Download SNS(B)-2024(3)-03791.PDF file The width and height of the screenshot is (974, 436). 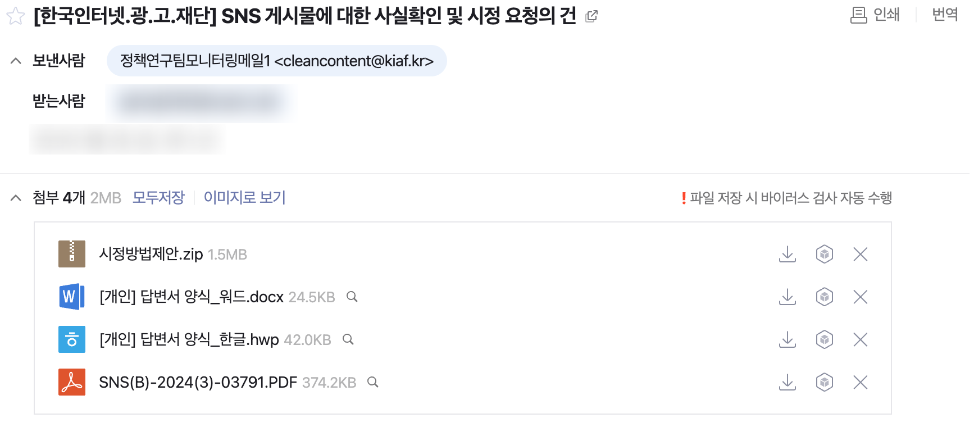(x=788, y=383)
